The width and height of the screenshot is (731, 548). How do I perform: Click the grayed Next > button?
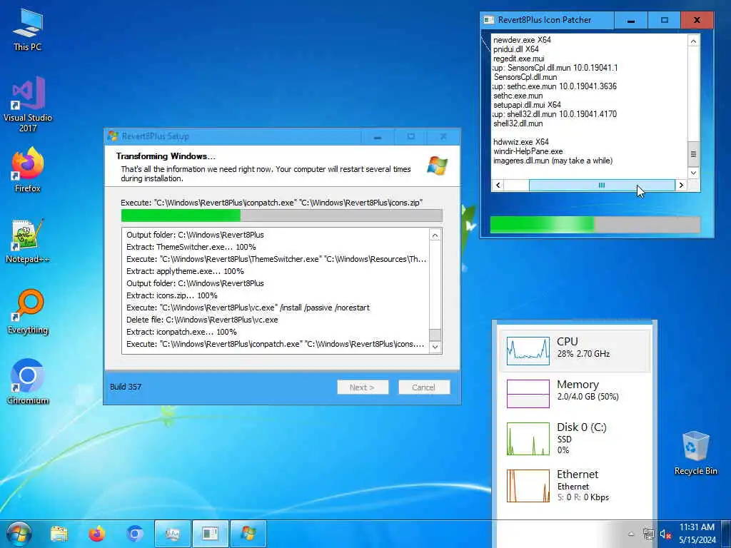(363, 387)
